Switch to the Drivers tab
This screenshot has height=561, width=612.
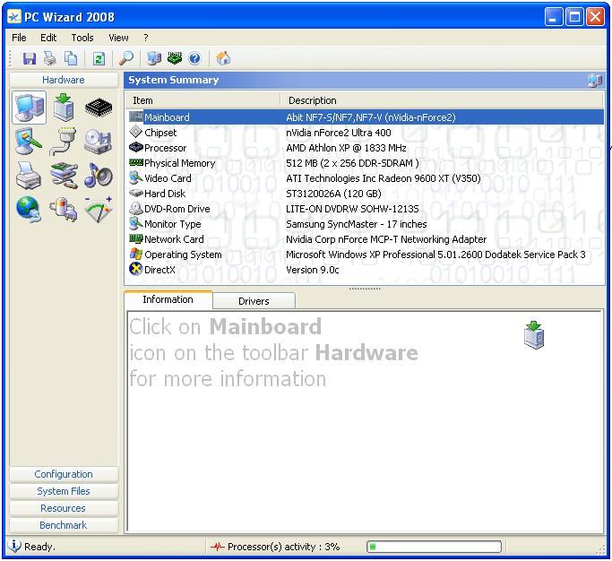(254, 301)
